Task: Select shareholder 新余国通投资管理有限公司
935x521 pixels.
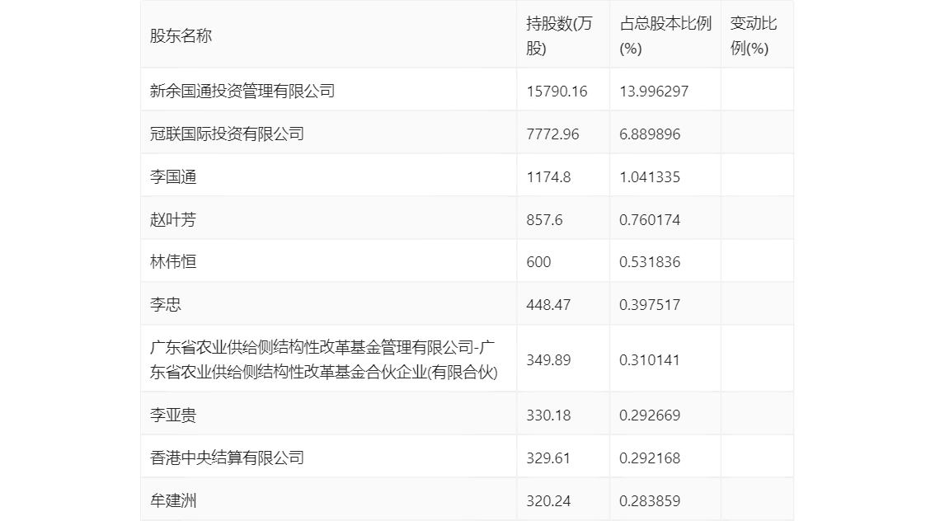Action: (242, 92)
